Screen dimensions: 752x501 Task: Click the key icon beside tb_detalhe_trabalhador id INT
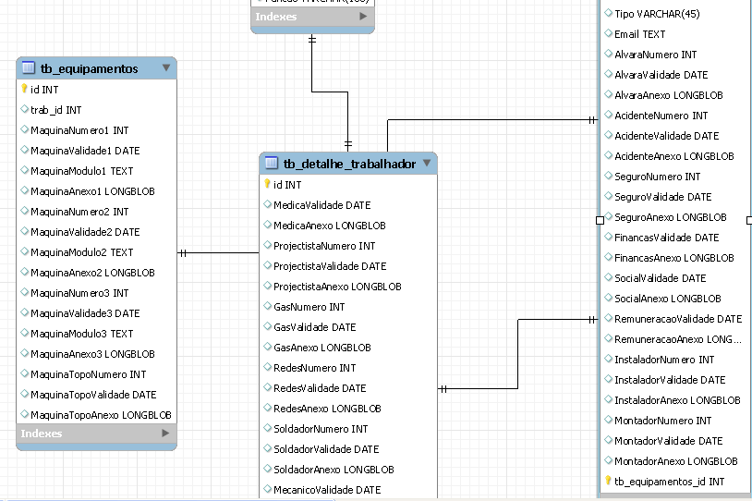(267, 185)
